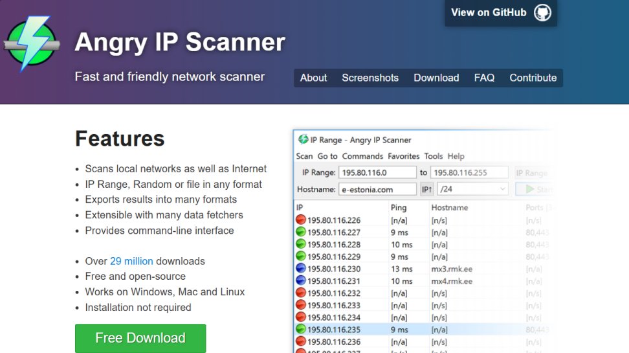Screen dimensions: 629x353
Task: Open the Tools menu
Action: coord(433,156)
